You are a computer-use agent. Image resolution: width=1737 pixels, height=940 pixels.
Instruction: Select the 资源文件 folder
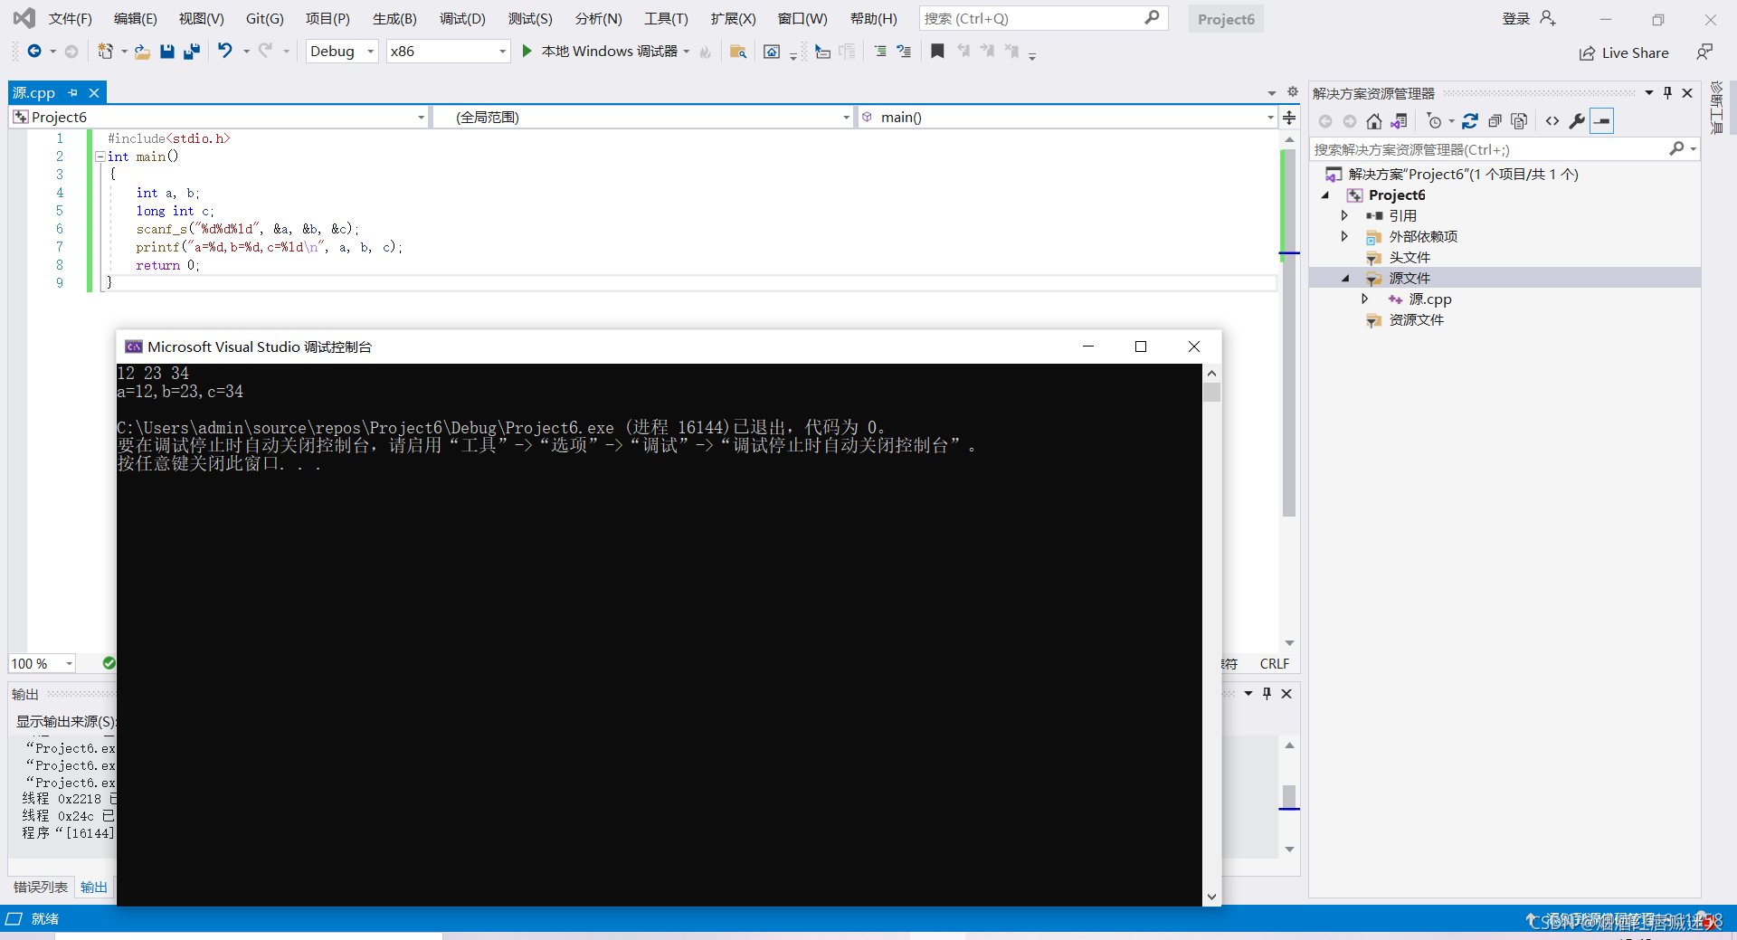(x=1417, y=319)
